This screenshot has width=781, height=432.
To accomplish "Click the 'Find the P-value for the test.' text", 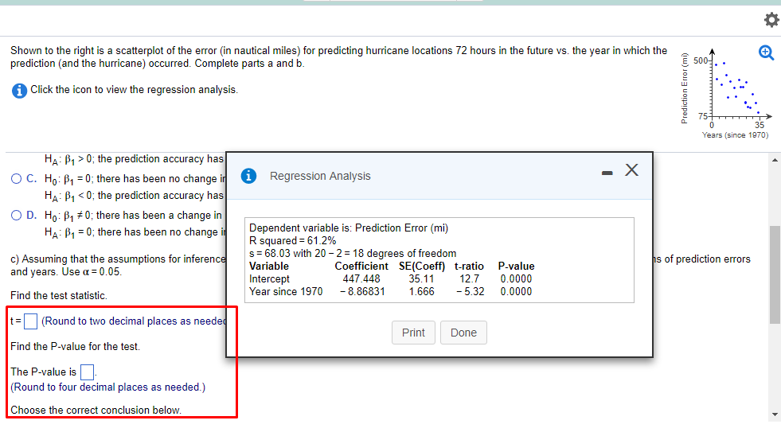I will click(x=75, y=346).
